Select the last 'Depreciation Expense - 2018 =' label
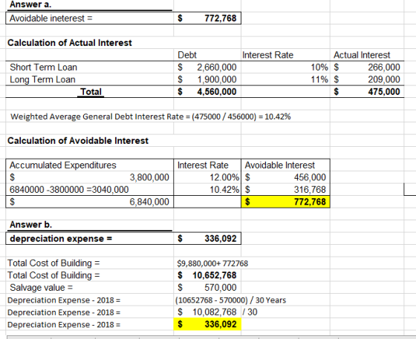Screen dimensions: 416x339 click(64, 324)
